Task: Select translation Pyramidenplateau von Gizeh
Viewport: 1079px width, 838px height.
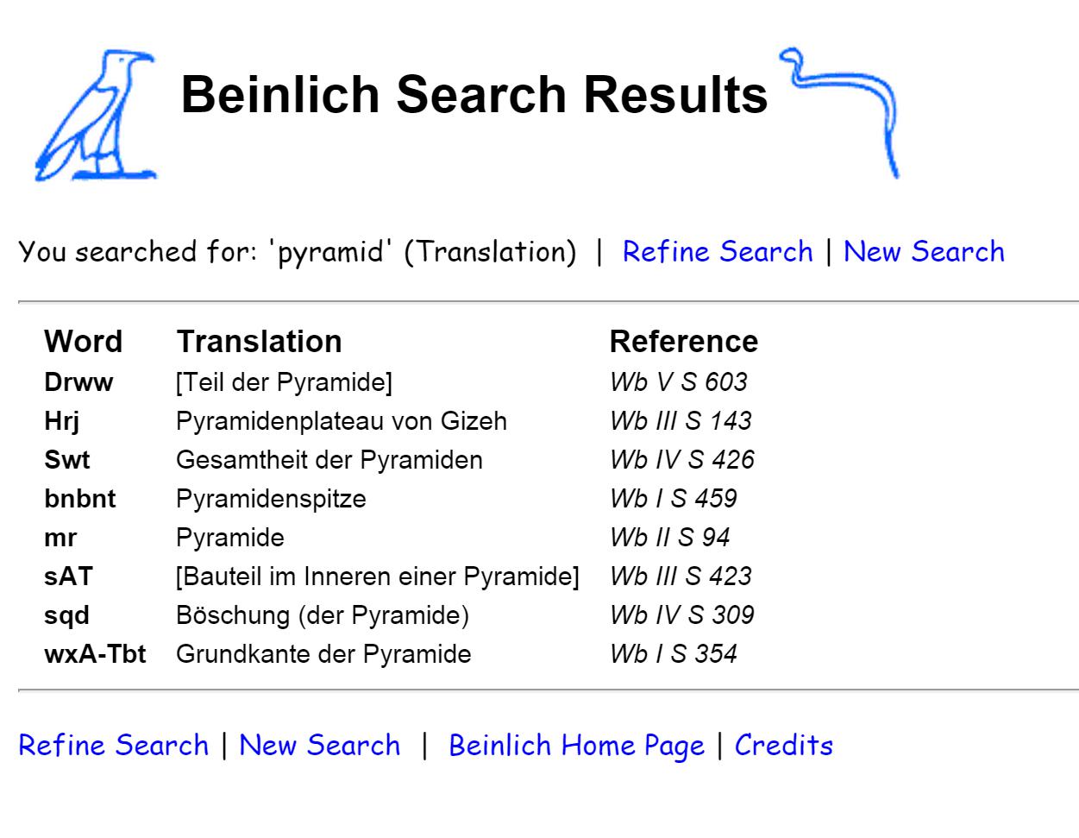Action: click(x=342, y=421)
